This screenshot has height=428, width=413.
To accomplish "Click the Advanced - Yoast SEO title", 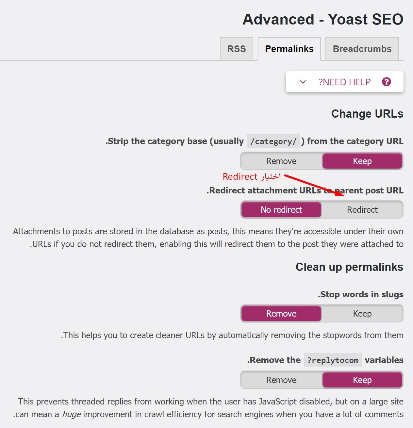I will 323,19.
